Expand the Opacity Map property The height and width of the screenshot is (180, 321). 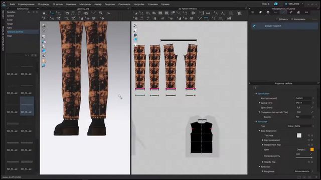[263, 162]
